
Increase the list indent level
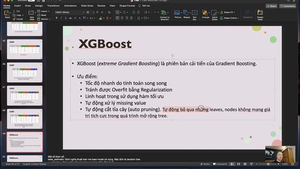click(138, 12)
